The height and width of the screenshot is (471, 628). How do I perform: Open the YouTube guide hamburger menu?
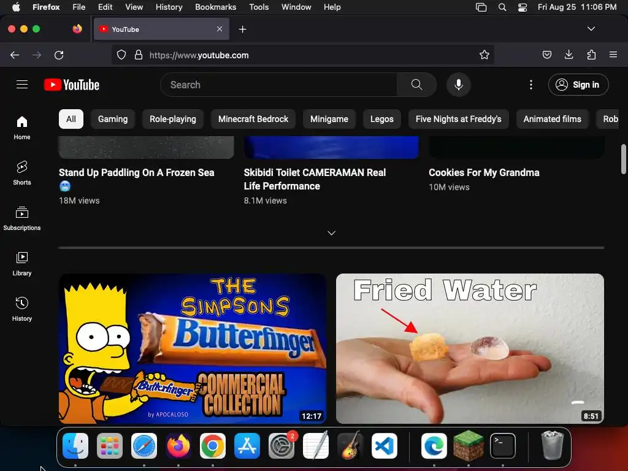click(x=22, y=85)
